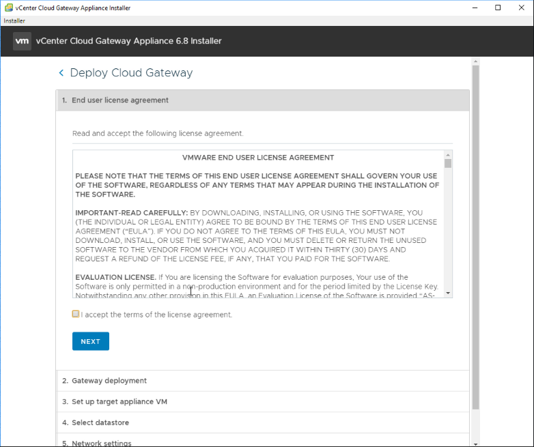Click the EULA text scrollbar thumb
The width and height of the screenshot is (534, 447).
click(x=448, y=163)
